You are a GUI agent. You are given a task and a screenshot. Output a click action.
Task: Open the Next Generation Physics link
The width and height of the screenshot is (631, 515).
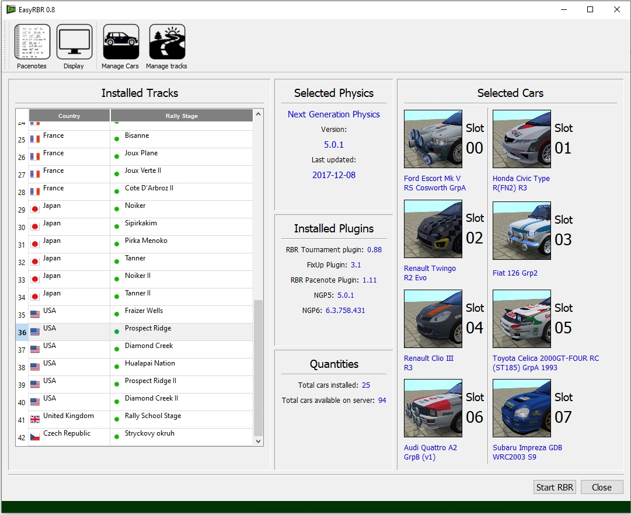pos(333,114)
